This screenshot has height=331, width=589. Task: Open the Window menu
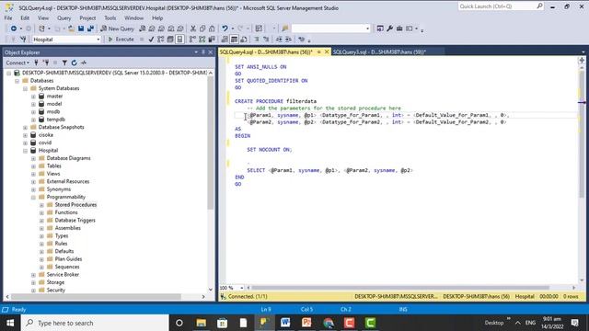coord(133,17)
